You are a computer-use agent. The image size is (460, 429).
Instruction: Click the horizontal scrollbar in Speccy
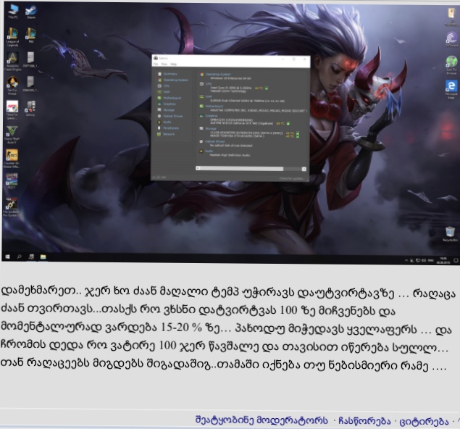click(x=251, y=169)
